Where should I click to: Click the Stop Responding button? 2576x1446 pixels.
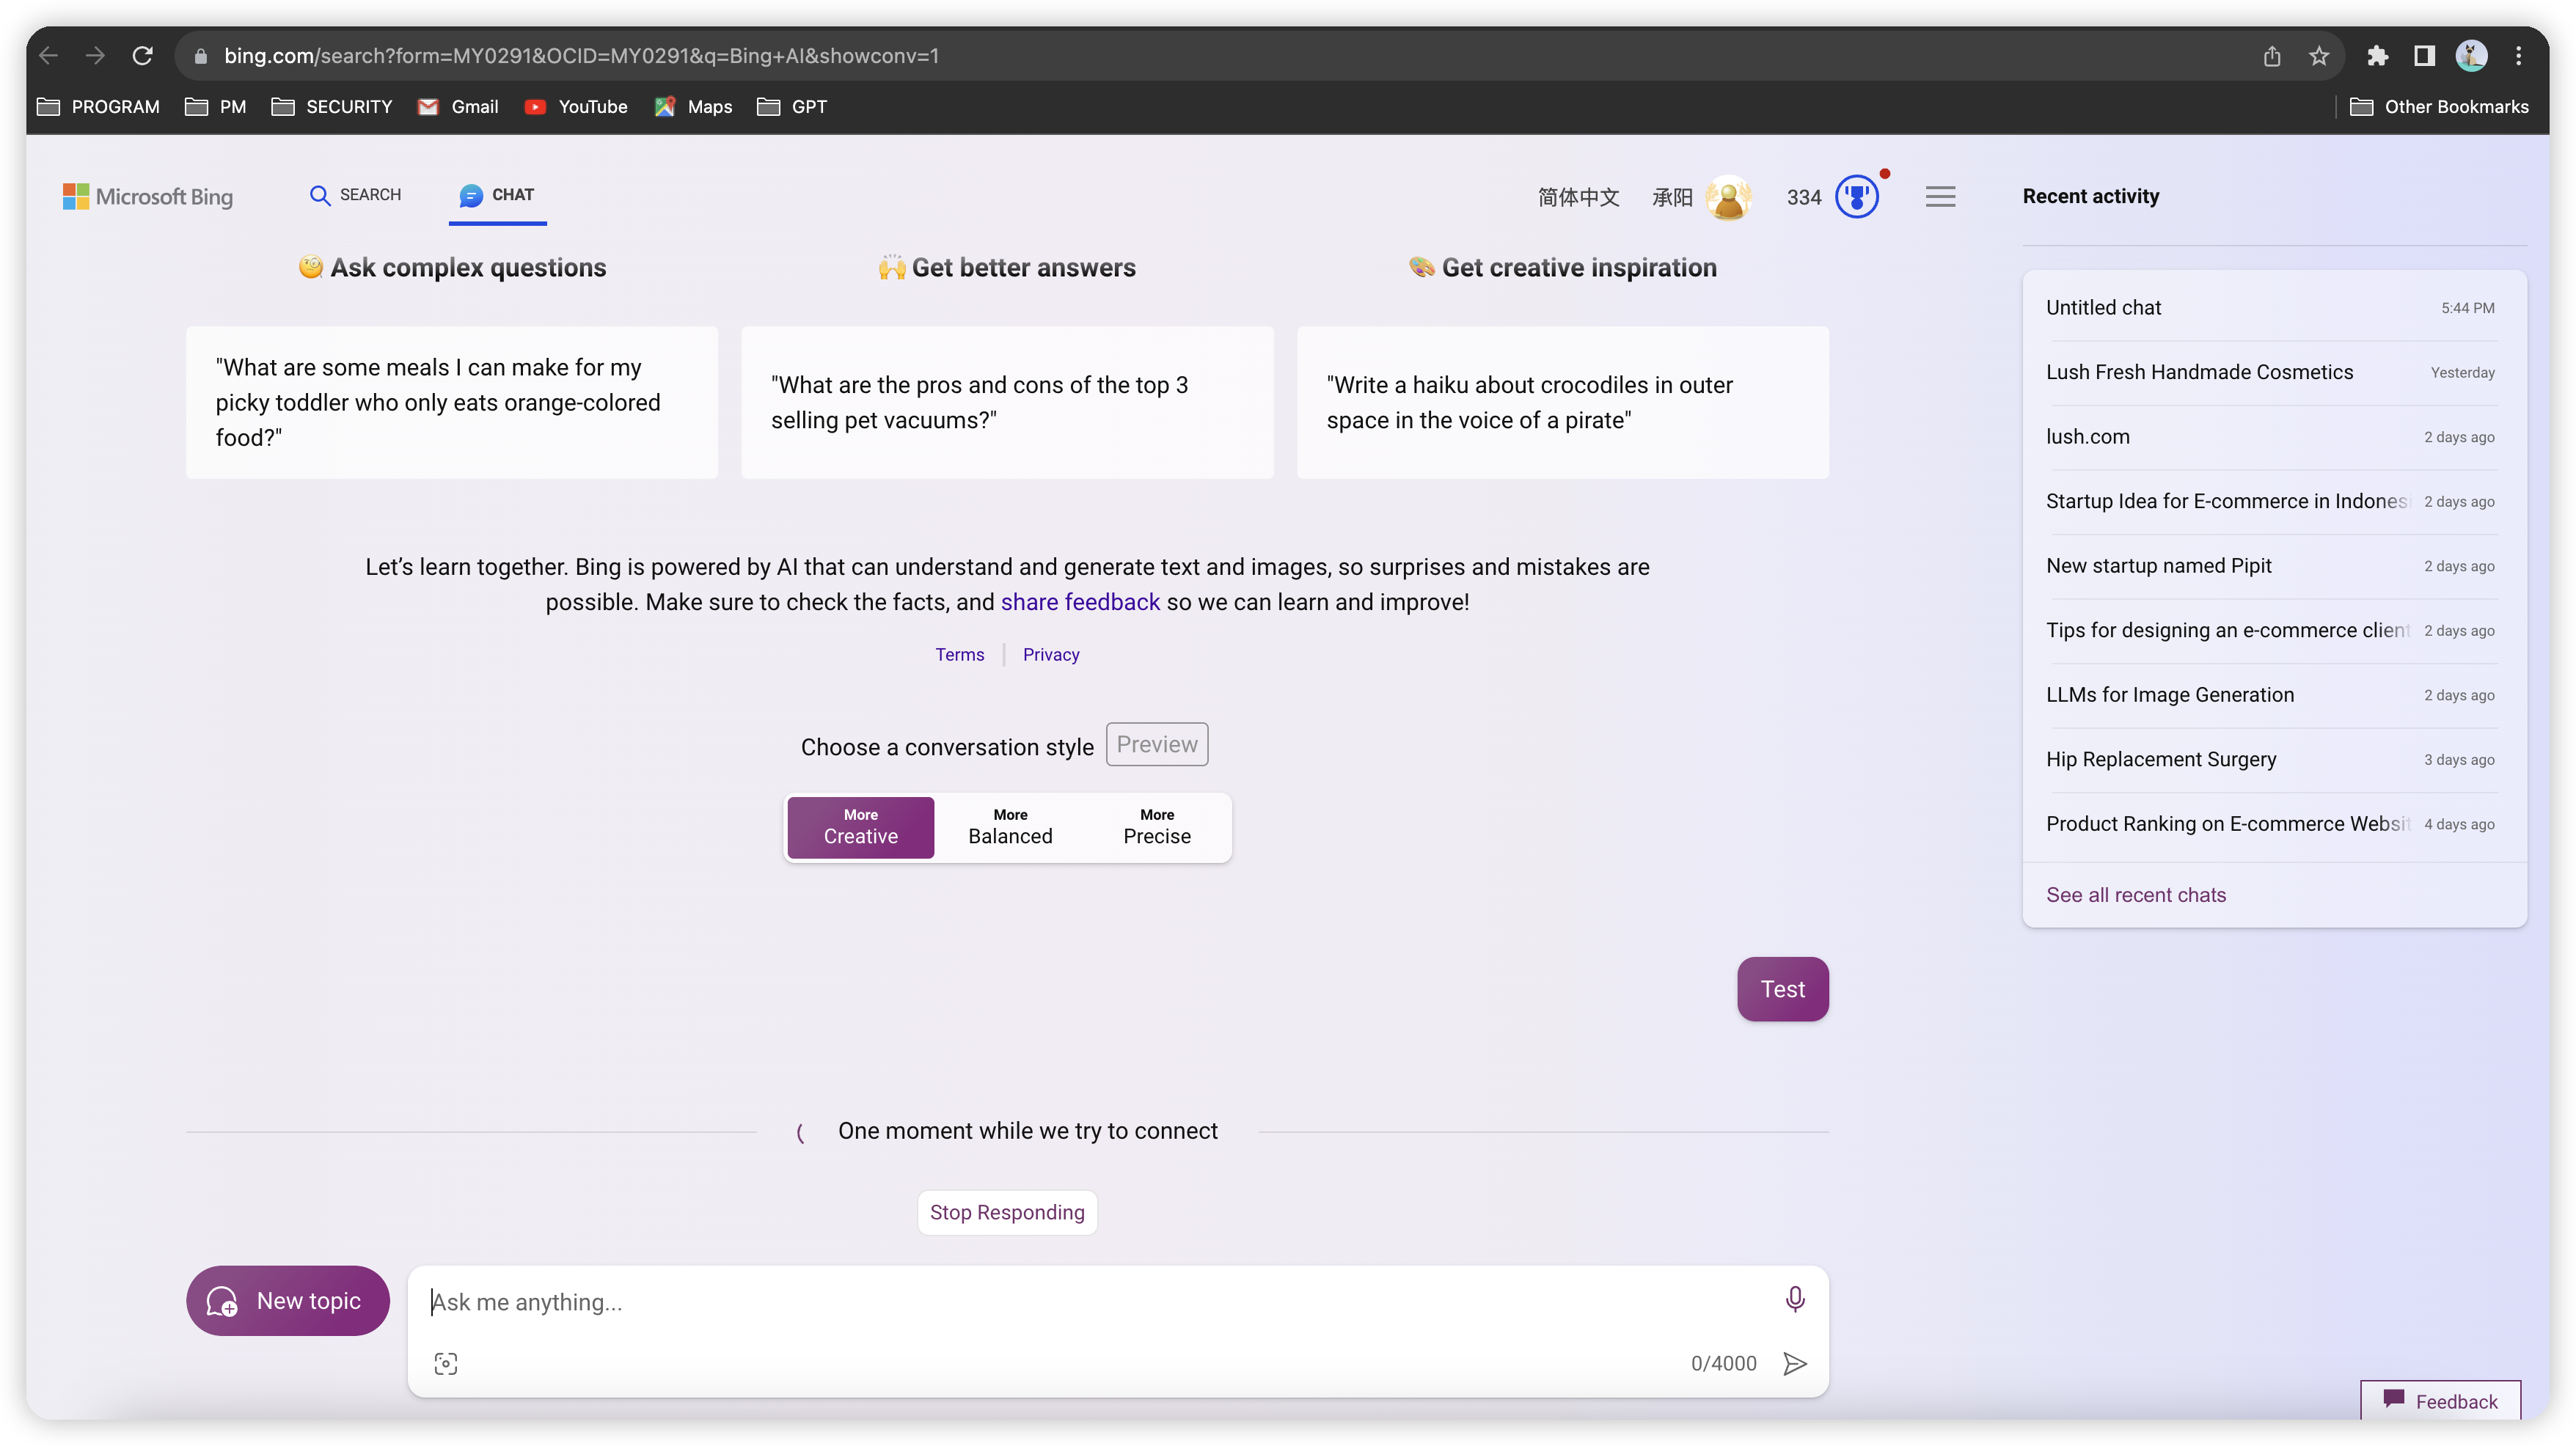coord(1007,1212)
